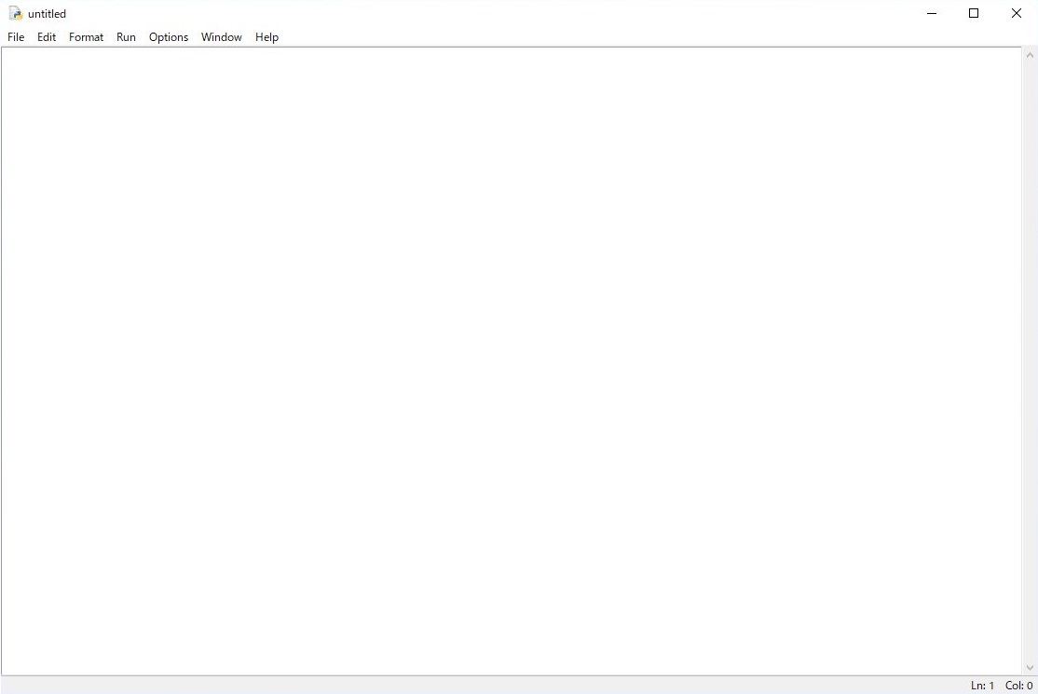The width and height of the screenshot is (1038, 694).
Task: Close the untitled editor window
Action: tap(1017, 14)
